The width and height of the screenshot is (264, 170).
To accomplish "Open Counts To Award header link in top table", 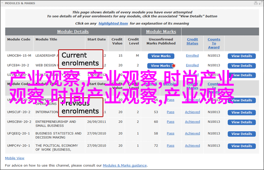I will (214, 43).
